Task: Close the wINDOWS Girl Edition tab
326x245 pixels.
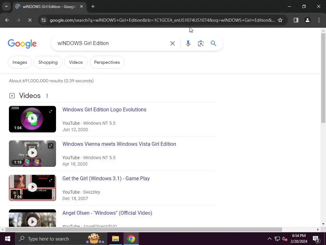Action: [81, 6]
